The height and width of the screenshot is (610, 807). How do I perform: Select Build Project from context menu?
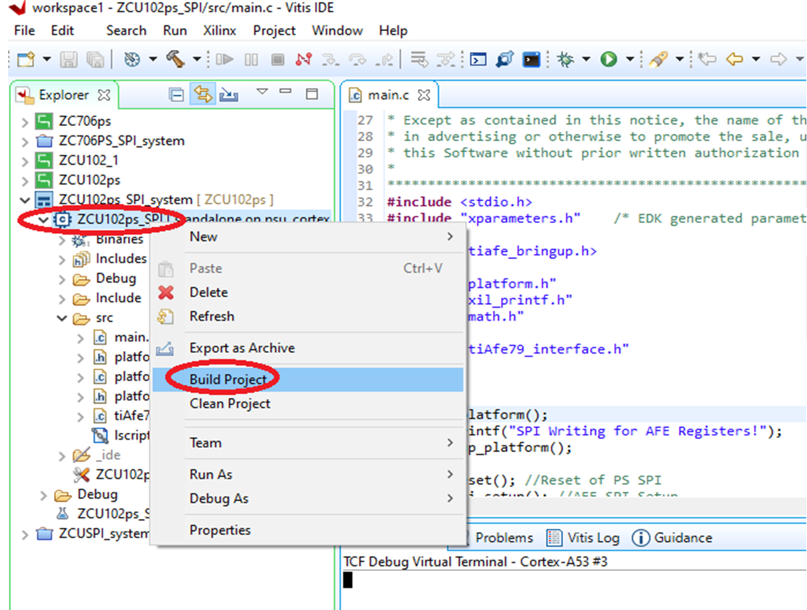pyautogui.click(x=228, y=380)
